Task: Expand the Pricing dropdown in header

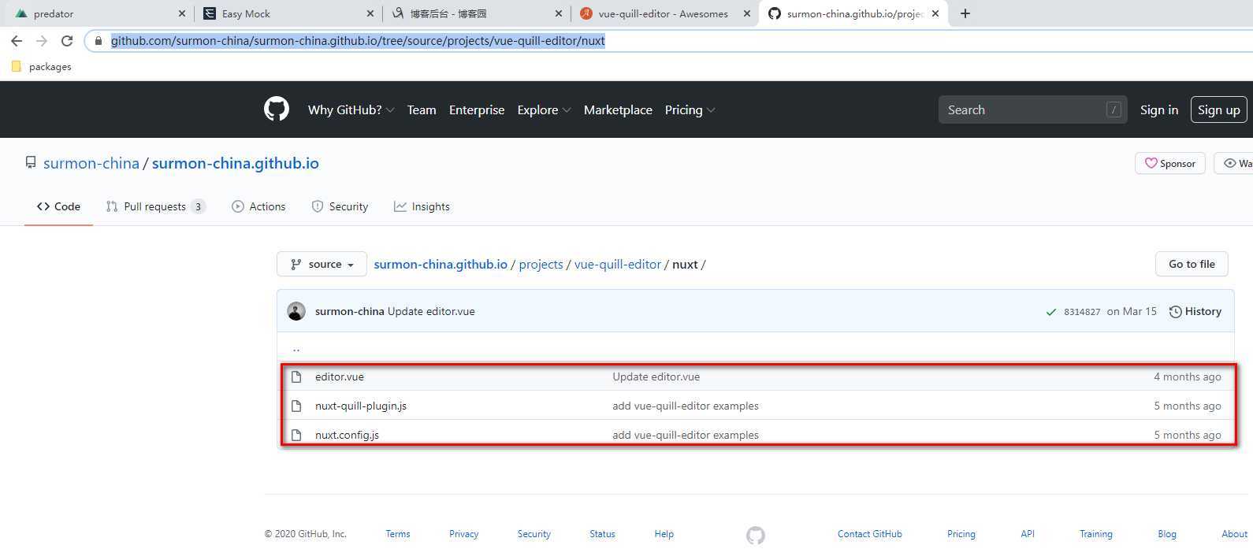Action: pyautogui.click(x=690, y=109)
